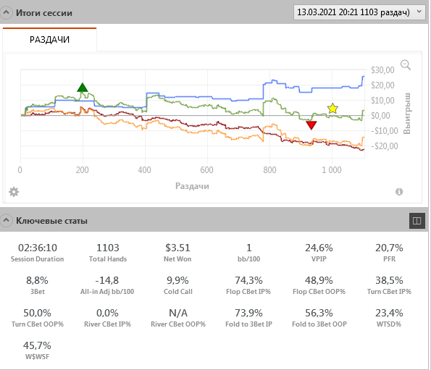Click the Total Hands 1103 stat

(x=108, y=253)
